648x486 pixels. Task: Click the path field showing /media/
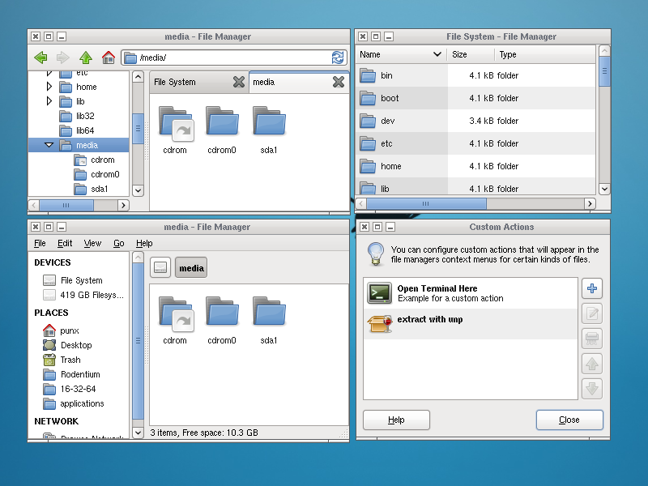(227, 58)
